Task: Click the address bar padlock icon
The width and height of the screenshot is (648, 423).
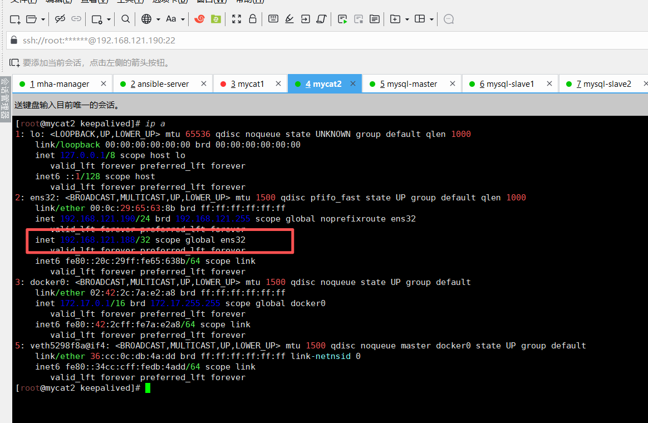Action: [14, 40]
